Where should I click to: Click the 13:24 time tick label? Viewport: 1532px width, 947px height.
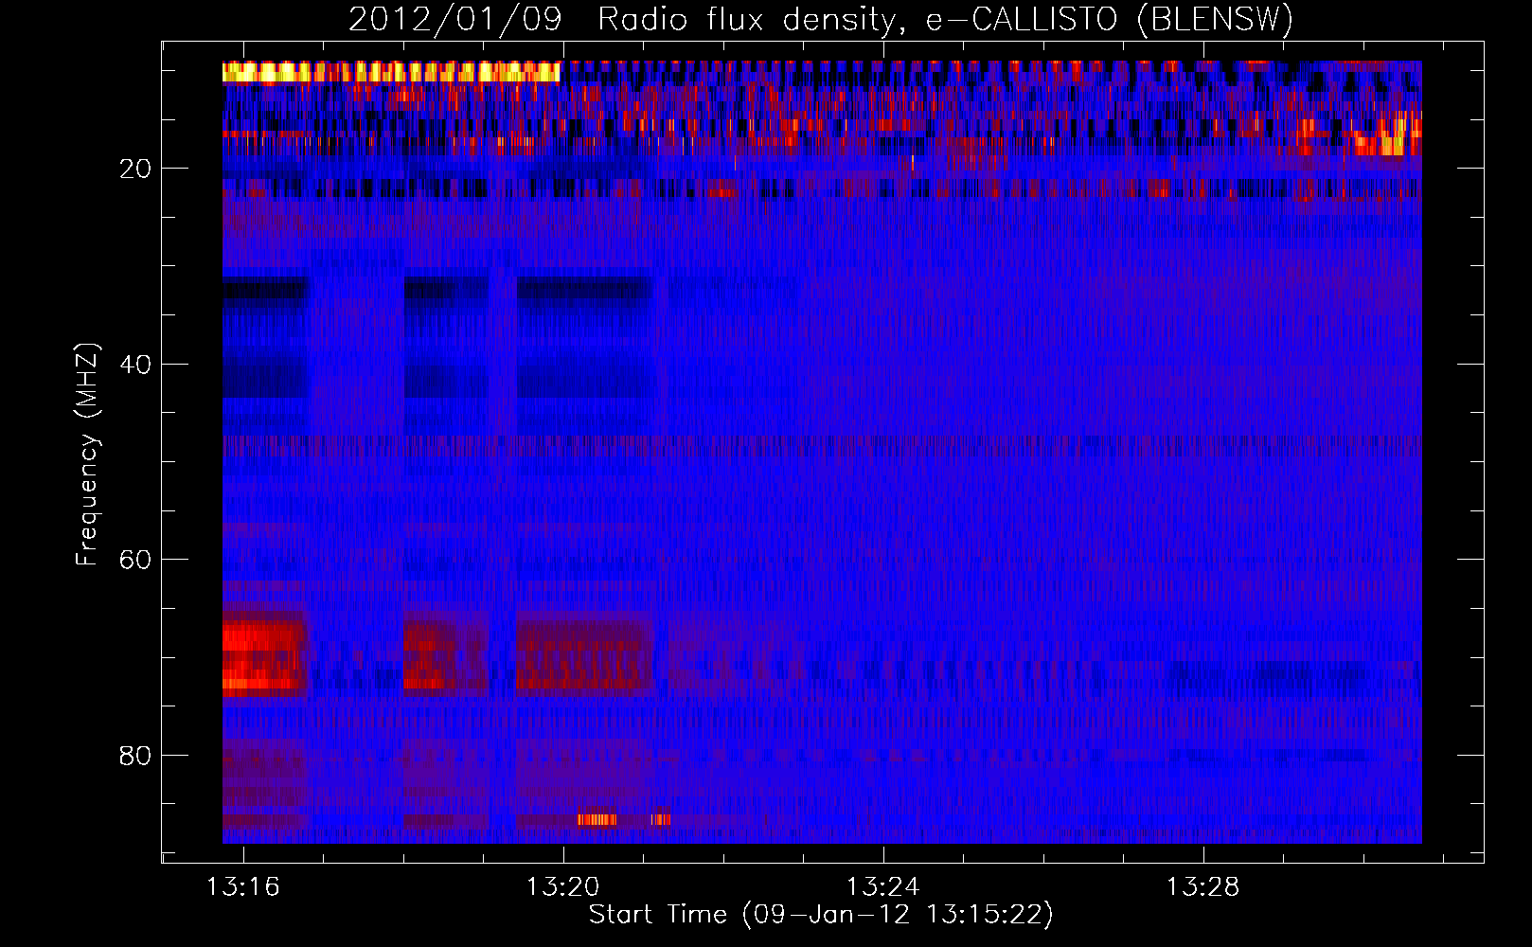click(x=882, y=887)
